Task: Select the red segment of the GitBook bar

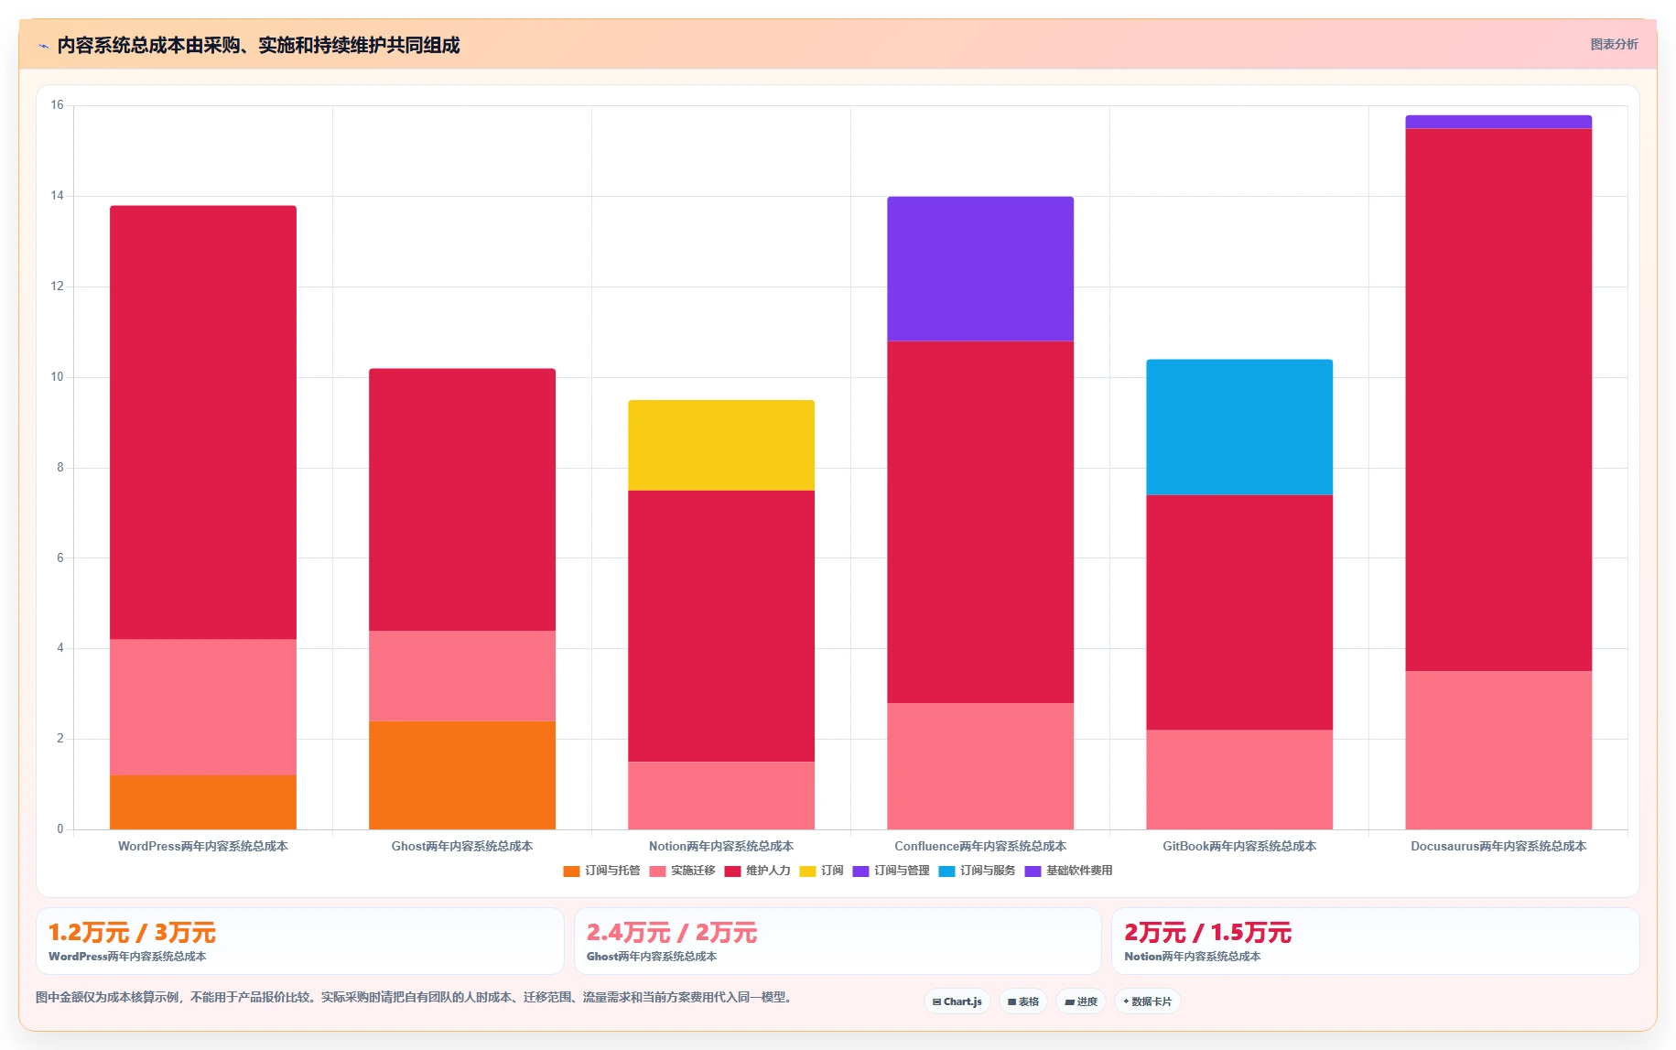Action: point(1239,612)
